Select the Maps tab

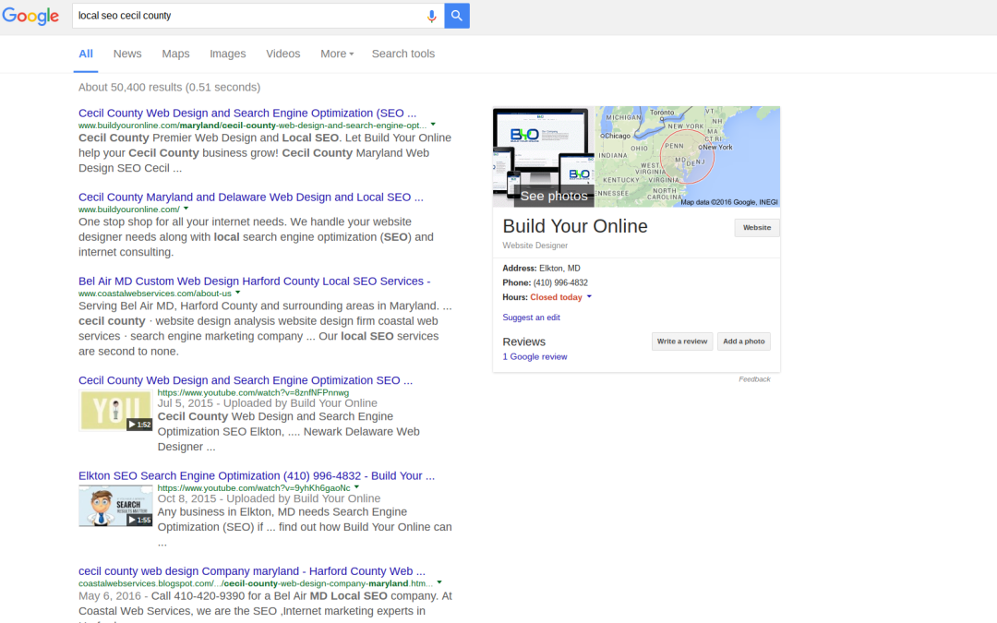175,54
